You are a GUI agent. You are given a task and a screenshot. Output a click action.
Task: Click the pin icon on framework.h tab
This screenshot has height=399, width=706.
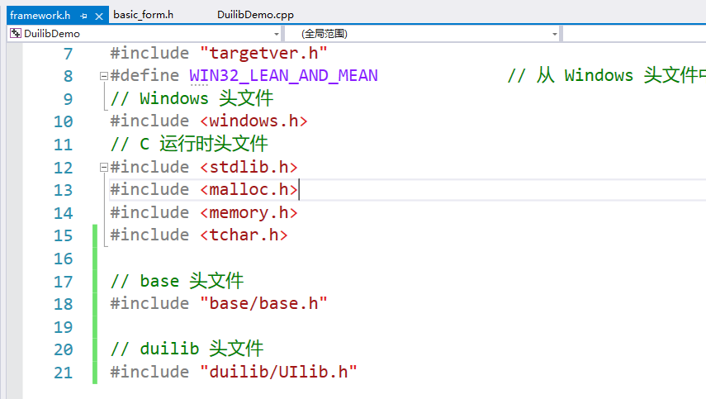click(84, 16)
